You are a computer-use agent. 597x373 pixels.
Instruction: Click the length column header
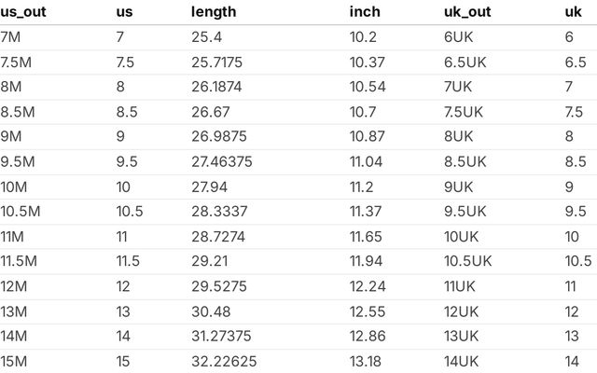click(214, 12)
